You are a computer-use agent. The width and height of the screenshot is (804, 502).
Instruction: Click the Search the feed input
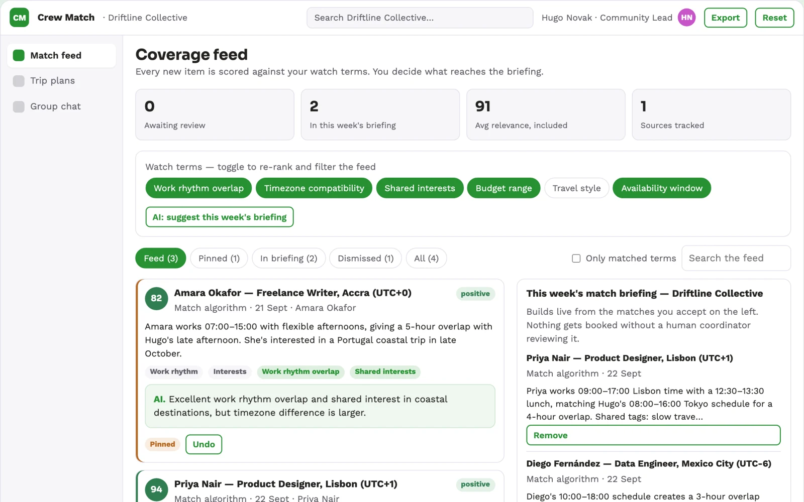(x=736, y=258)
